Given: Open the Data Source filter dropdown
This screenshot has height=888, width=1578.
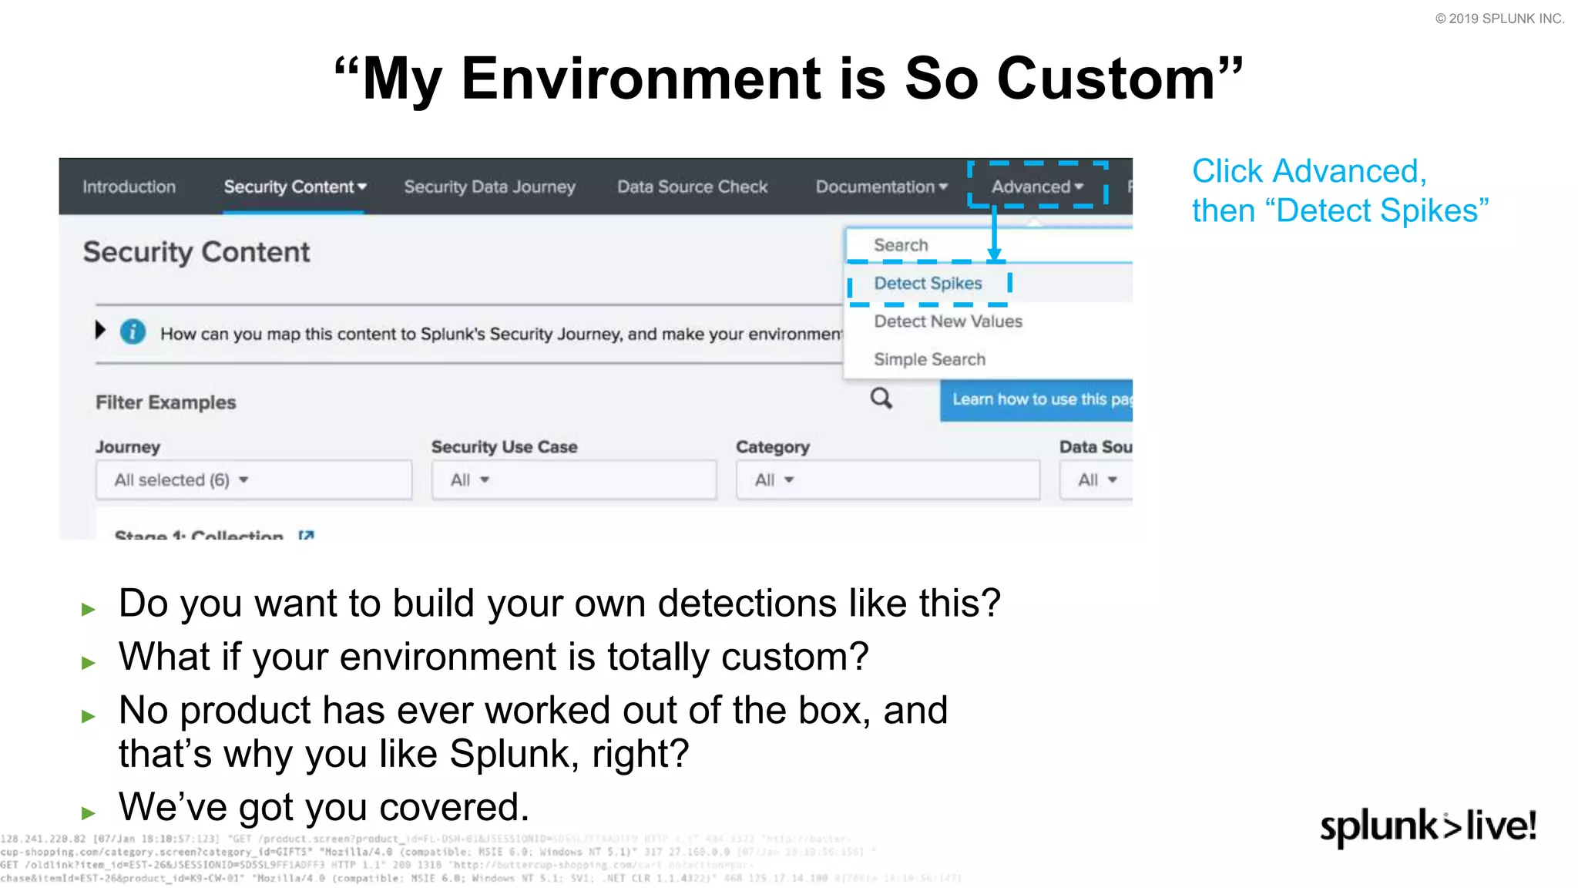Looking at the screenshot, I should pos(1096,480).
